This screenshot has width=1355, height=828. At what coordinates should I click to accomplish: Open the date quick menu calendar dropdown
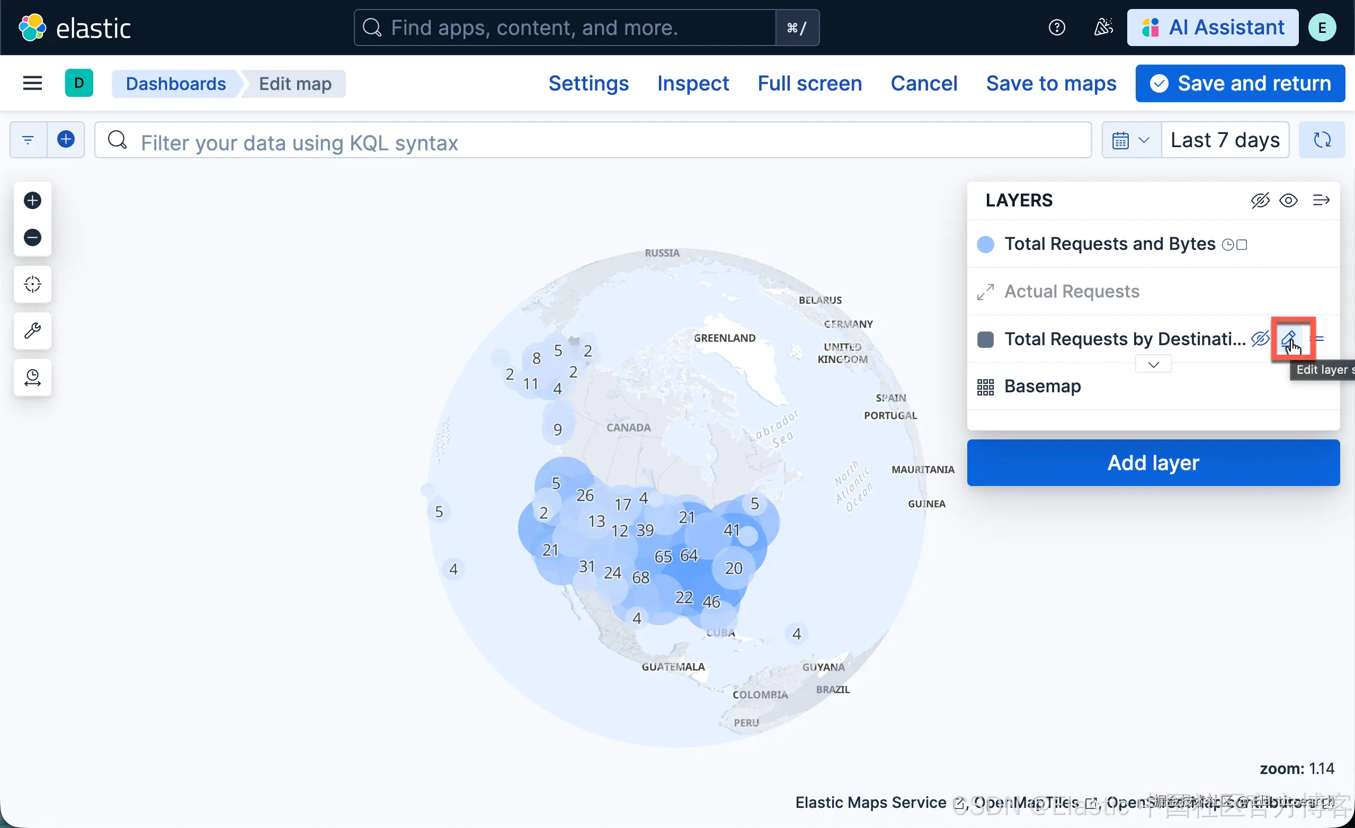[x=1130, y=140]
